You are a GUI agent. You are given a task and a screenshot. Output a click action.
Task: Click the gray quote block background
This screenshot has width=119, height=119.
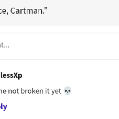pyautogui.click(x=76, y=13)
